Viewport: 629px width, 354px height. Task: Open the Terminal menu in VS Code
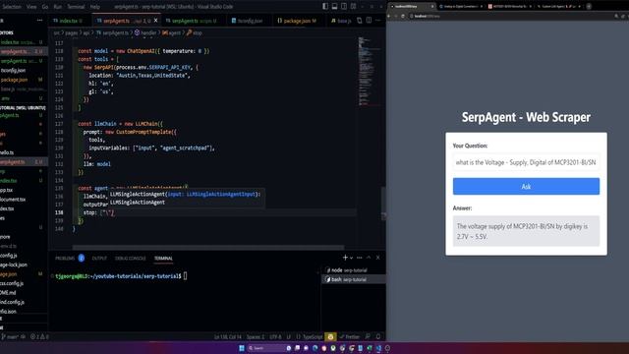[76, 7]
